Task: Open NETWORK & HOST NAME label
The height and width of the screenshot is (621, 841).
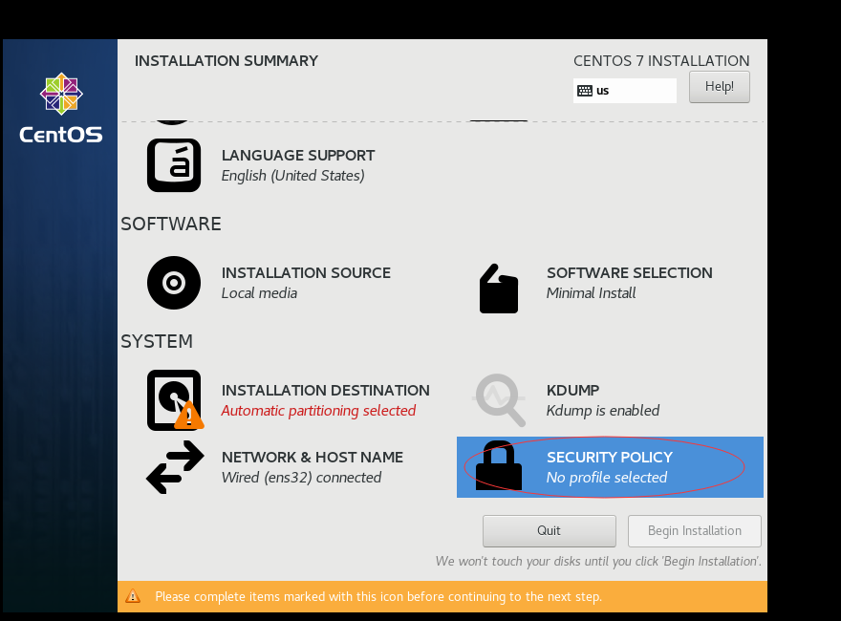Action: (x=313, y=458)
